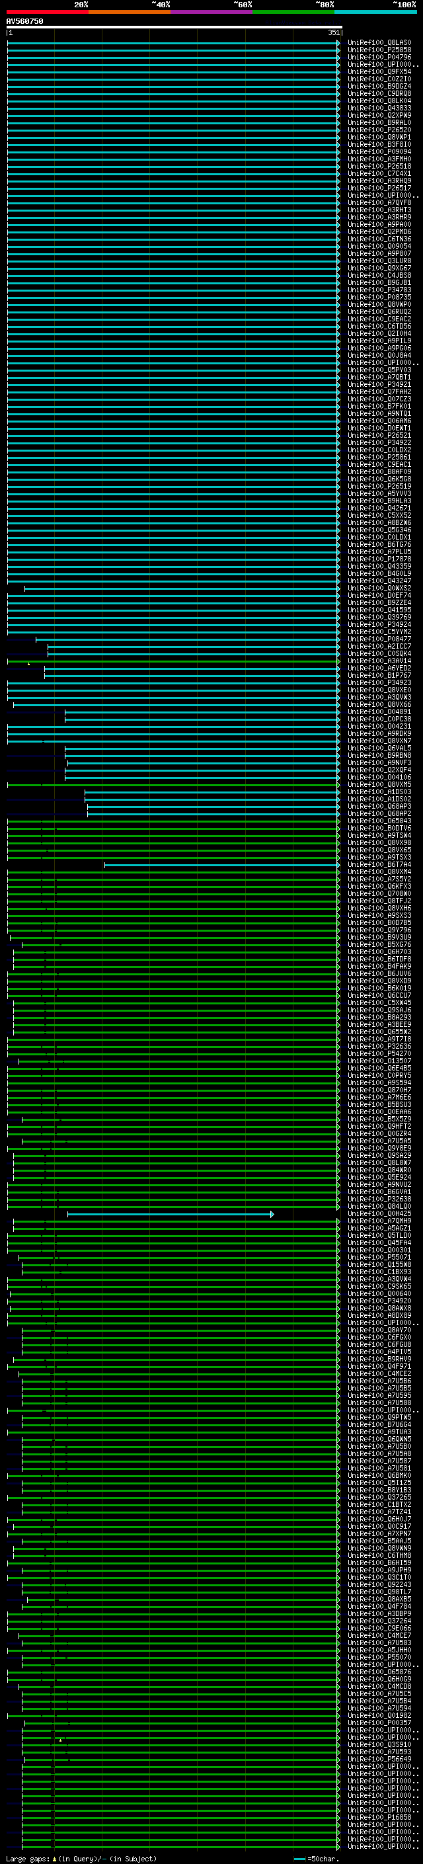Select hit label UniRef100_P55071
The image size is (423, 1864).
[x=379, y=1258]
